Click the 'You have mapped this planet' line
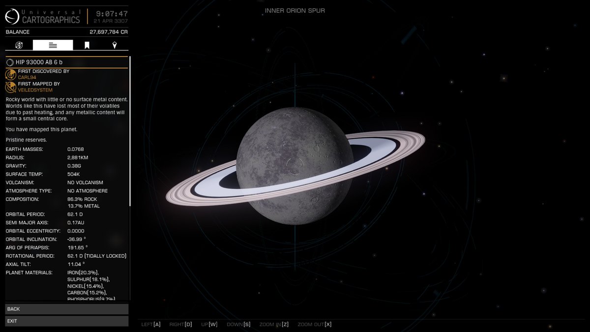The width and height of the screenshot is (590, 332). pos(41,129)
